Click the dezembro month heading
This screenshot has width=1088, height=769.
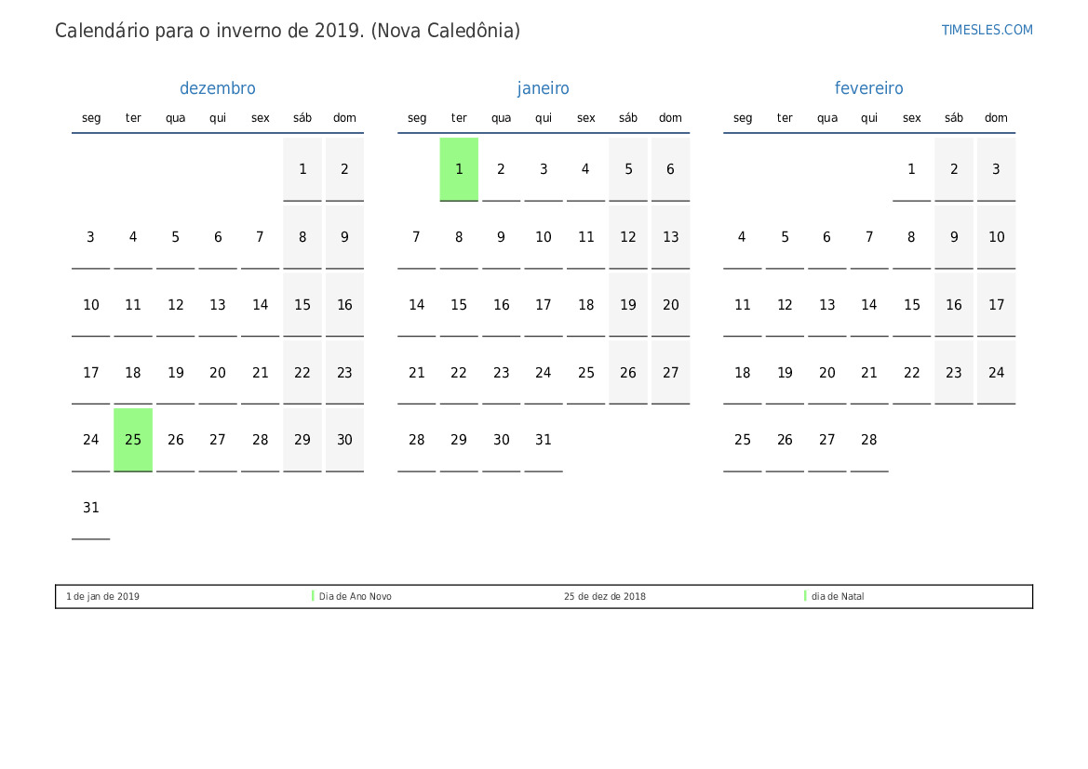[x=217, y=88]
